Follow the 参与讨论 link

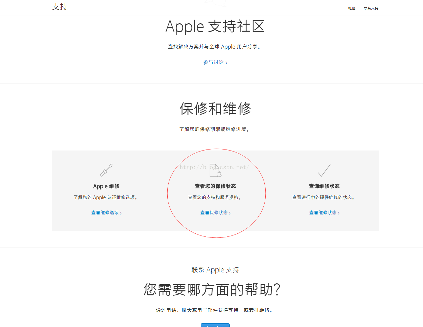click(x=215, y=62)
